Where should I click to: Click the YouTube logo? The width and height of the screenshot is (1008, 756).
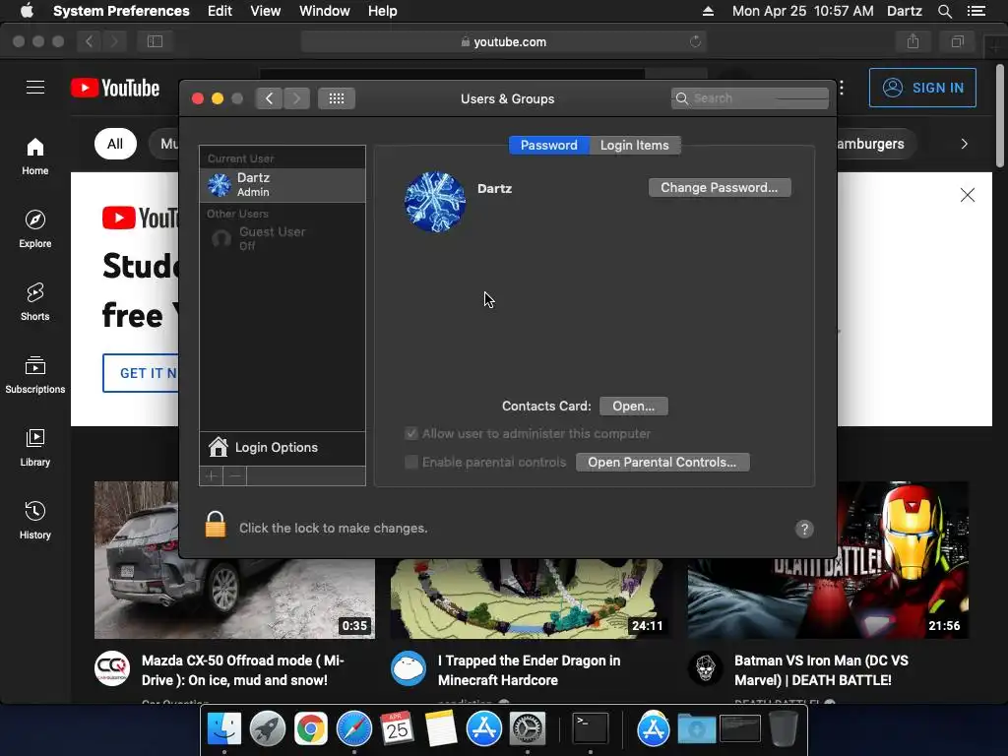coord(115,88)
